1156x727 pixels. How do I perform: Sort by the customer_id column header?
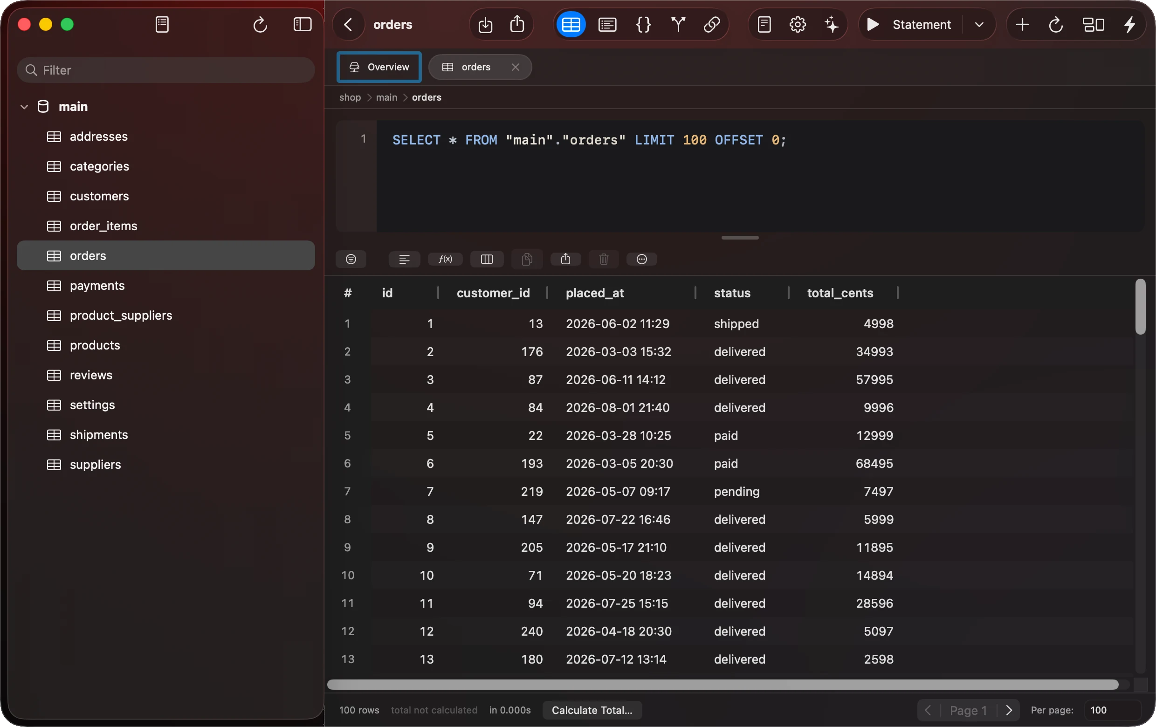[493, 293]
